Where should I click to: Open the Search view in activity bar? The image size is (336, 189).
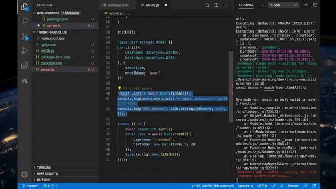tap(25, 21)
